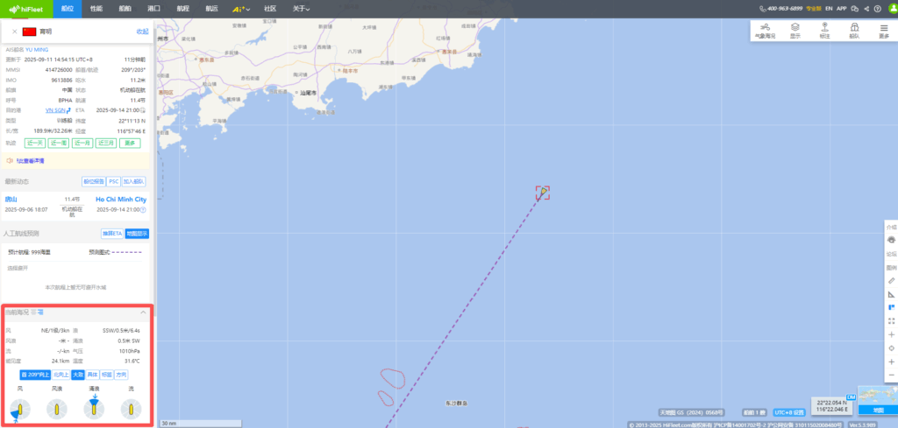Screen dimensions: 898x428
Task: Open the 更多 hamburger menu
Action: tap(884, 31)
